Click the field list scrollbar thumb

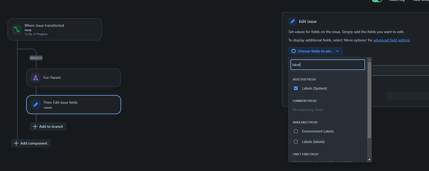point(369,100)
